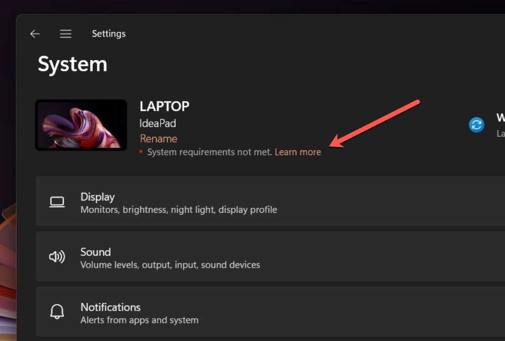Image resolution: width=505 pixels, height=341 pixels.
Task: Click the back arrow in Settings
Action: (x=35, y=34)
